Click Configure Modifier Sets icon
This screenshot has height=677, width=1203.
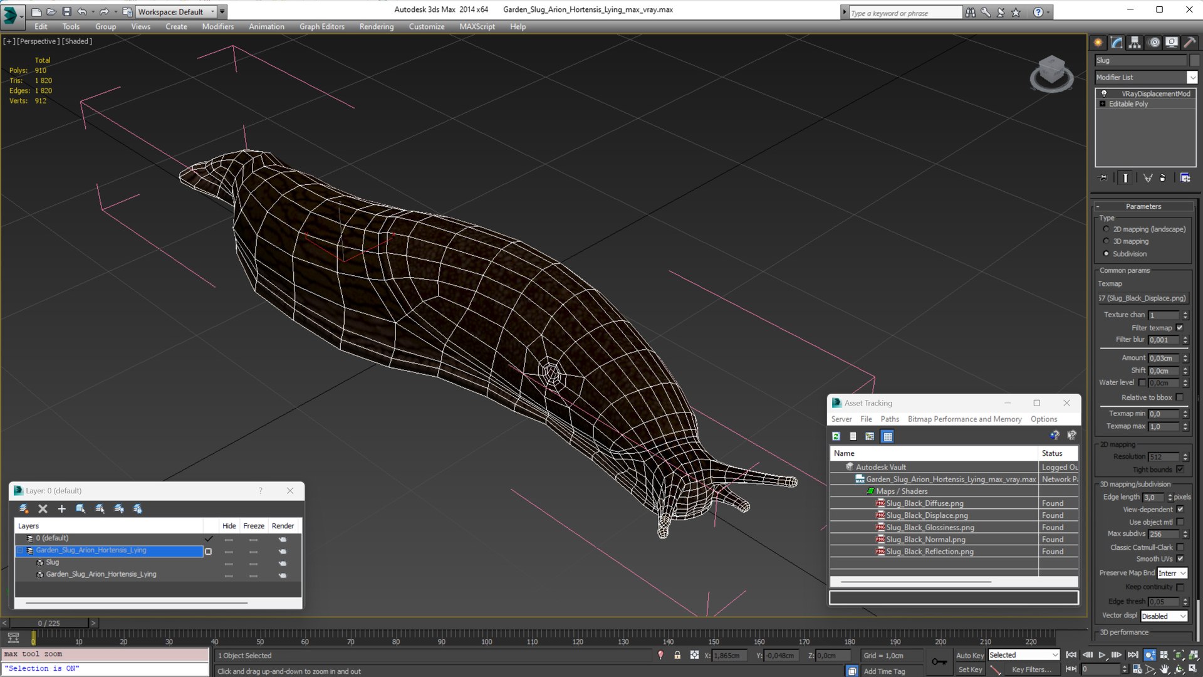pyautogui.click(x=1185, y=178)
